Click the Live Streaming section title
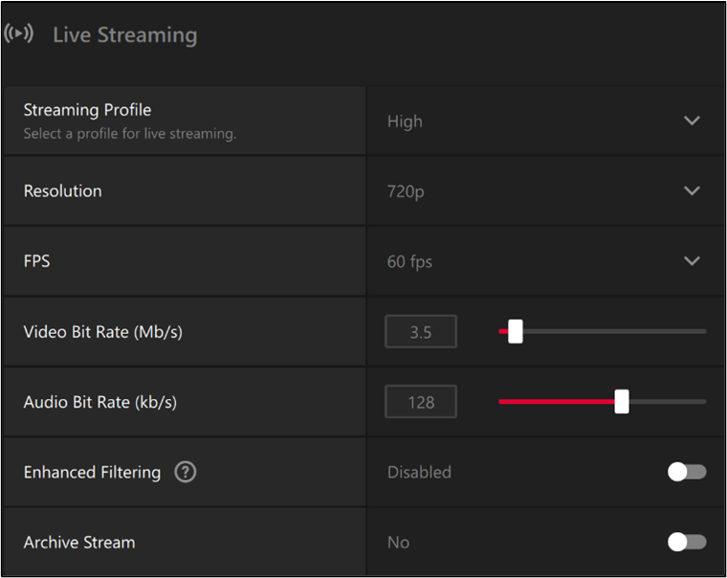 click(125, 35)
